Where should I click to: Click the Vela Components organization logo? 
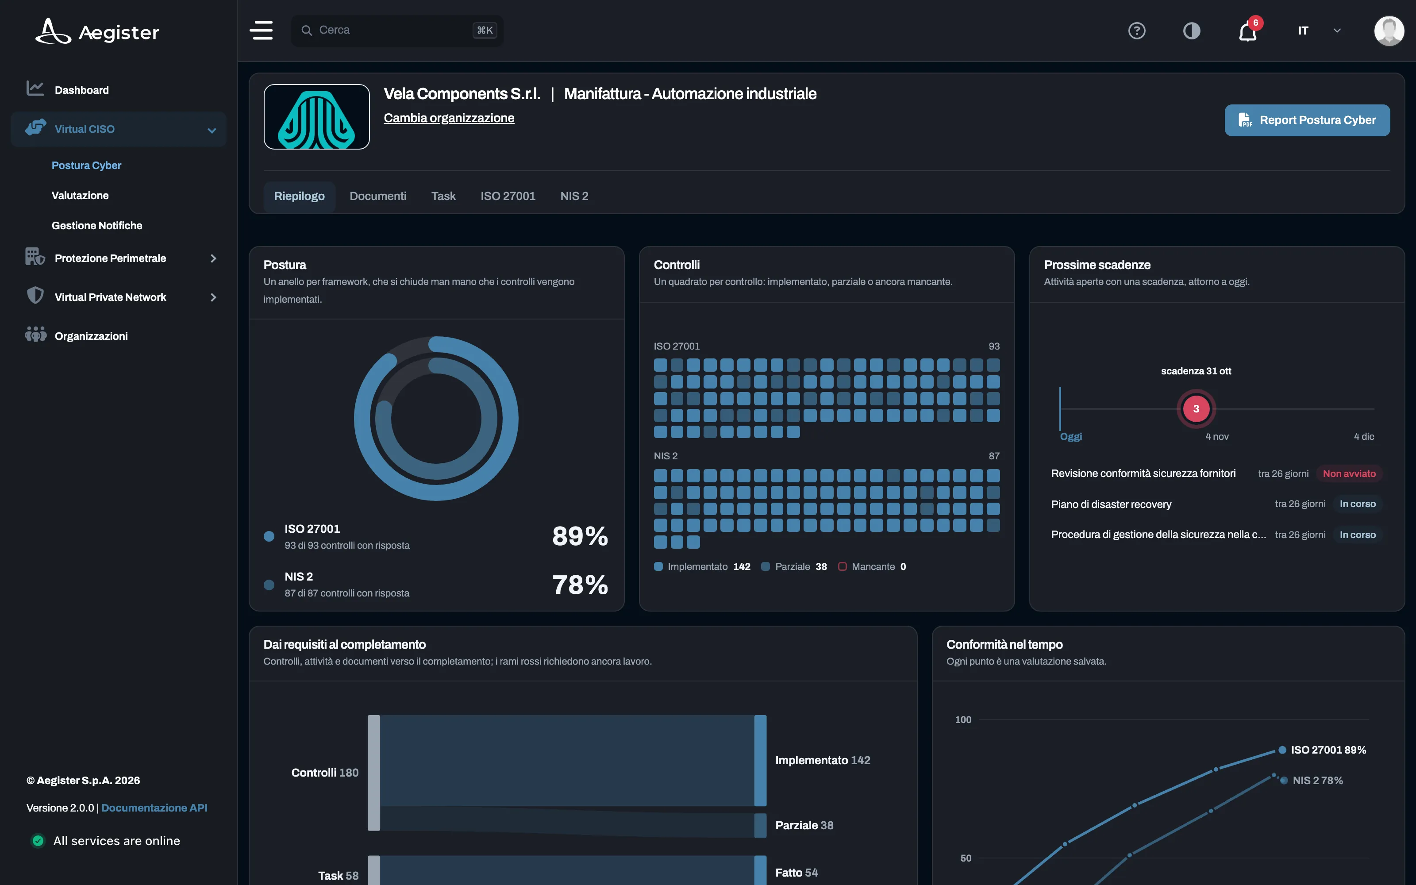click(316, 116)
